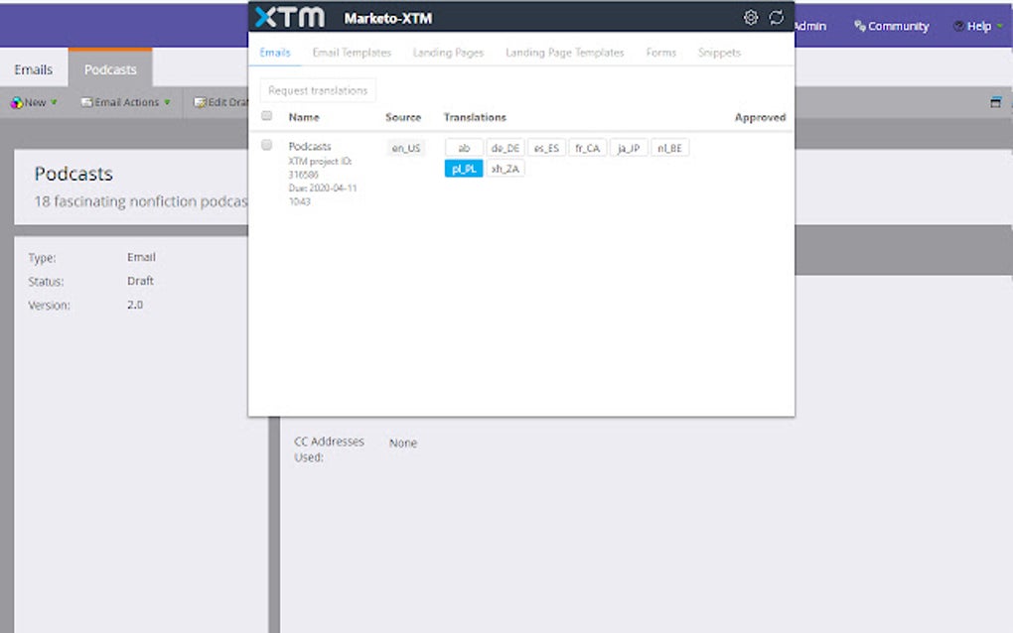Click the Community icon in the navbar
1013x633 pixels.
(x=858, y=26)
